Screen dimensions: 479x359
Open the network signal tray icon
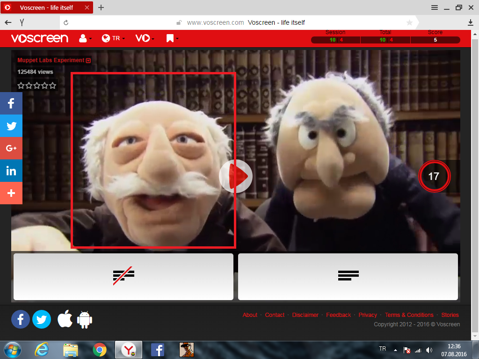pyautogui.click(x=418, y=350)
